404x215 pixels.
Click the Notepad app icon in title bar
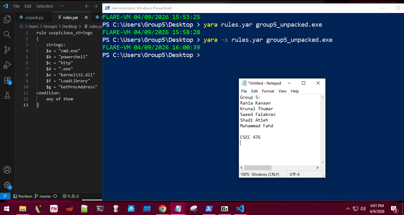coord(244,83)
